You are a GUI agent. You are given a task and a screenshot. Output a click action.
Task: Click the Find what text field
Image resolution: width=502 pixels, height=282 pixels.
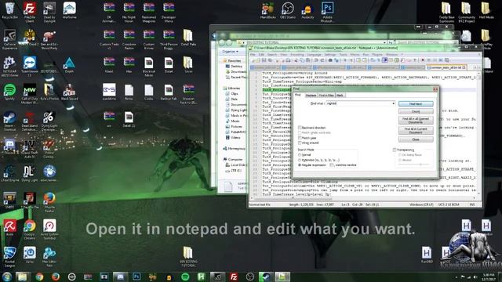point(361,103)
